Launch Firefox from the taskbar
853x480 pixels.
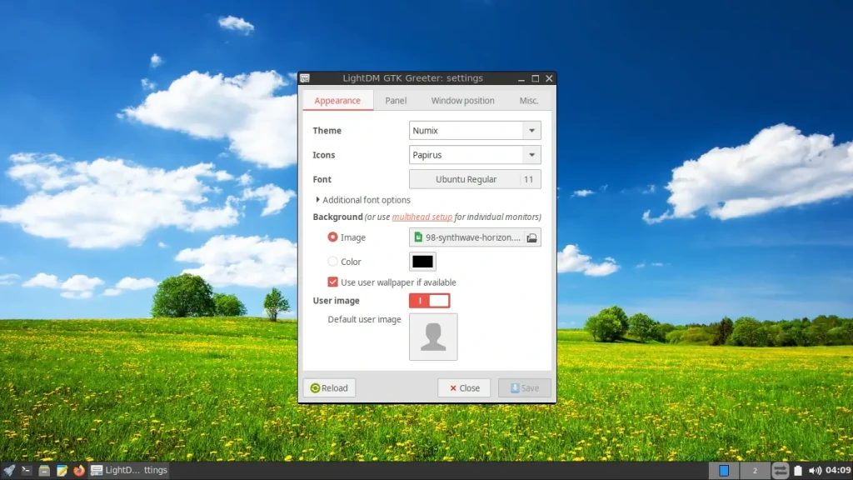tap(79, 470)
